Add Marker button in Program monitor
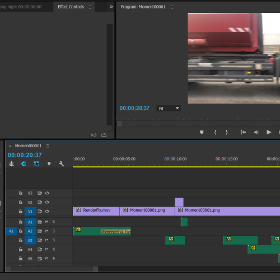 pyautogui.click(x=202, y=132)
